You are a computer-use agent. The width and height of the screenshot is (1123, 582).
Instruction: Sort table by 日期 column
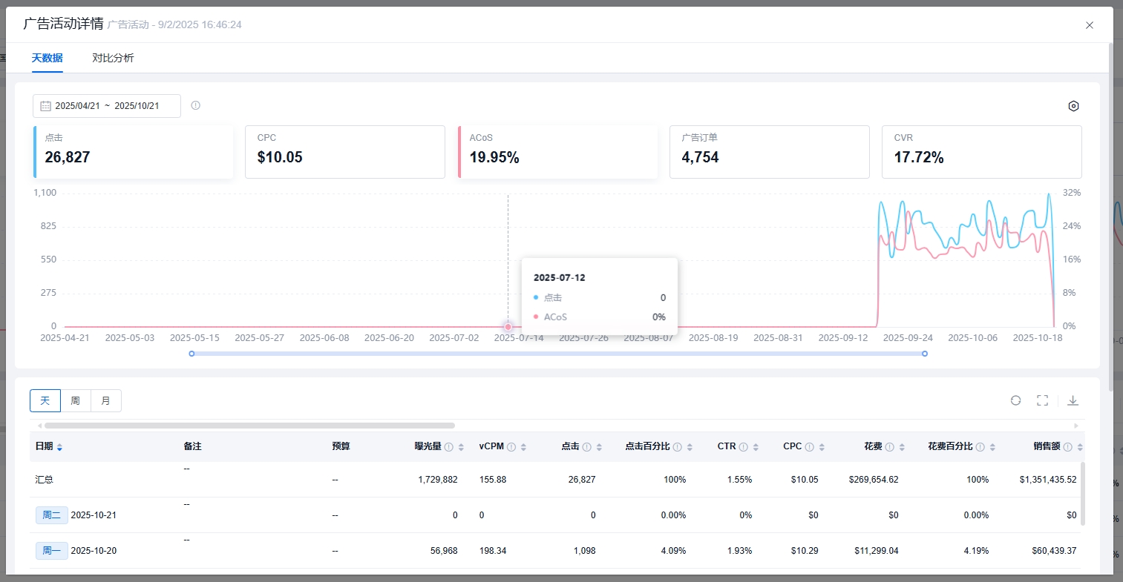[59, 447]
